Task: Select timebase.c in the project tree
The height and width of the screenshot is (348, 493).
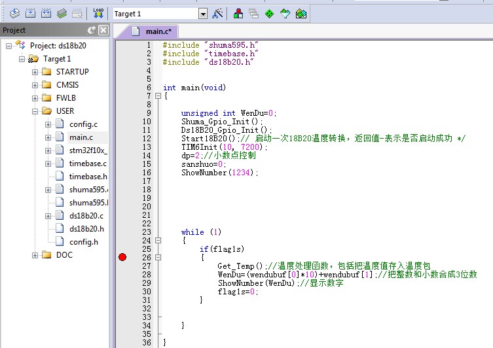Action: click(88, 164)
